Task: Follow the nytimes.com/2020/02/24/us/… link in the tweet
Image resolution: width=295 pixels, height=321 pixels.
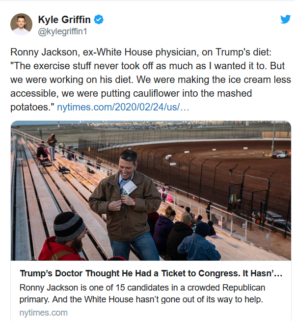Action: (x=123, y=106)
